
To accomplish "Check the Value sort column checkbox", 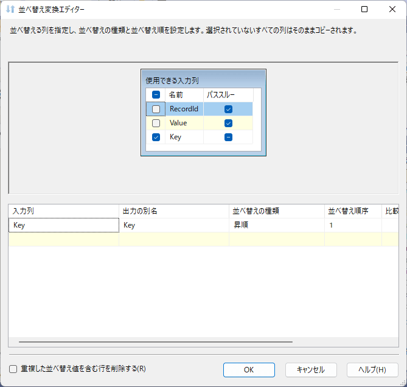I will [156, 123].
